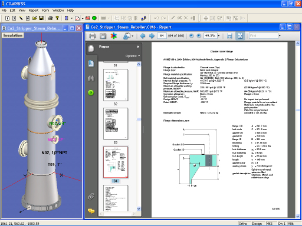Click the redo arrow in main toolbar
The width and height of the screenshot is (302, 226).
pos(163,18)
